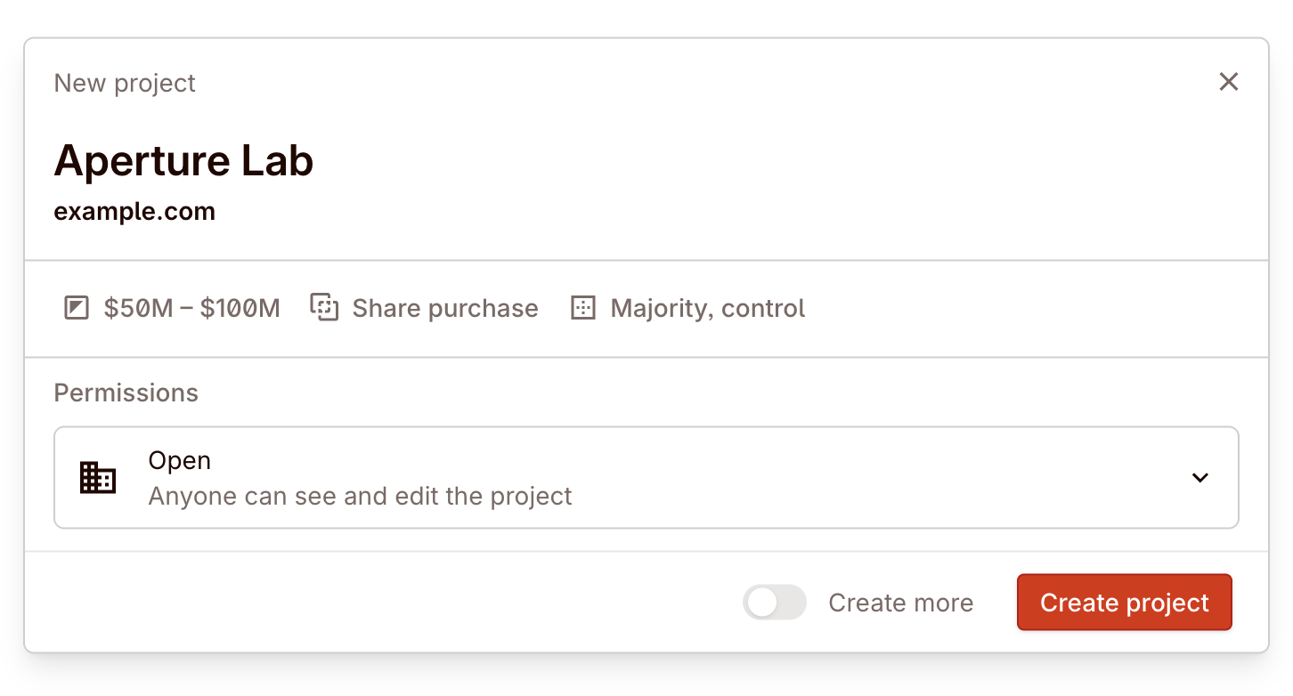Edit the example.com domain field
The height and width of the screenshot is (696, 1293).
coord(134,212)
